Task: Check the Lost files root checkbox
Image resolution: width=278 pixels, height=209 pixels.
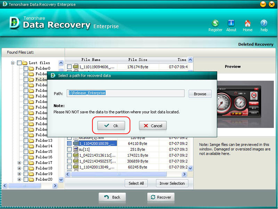Action: (x=19, y=63)
